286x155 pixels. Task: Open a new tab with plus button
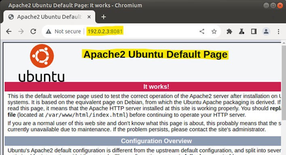(104, 17)
